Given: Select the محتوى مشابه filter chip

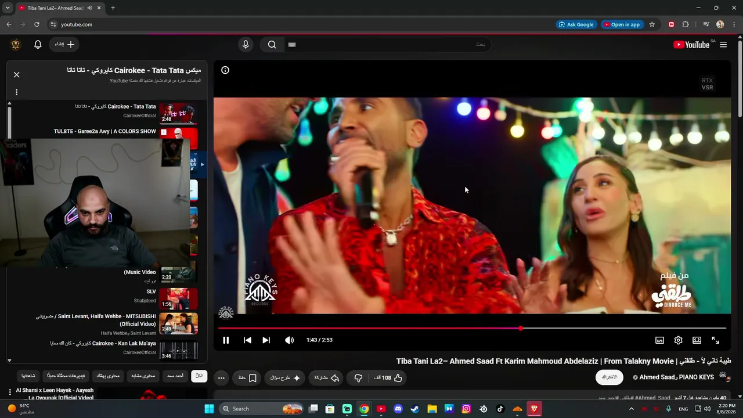Looking at the screenshot, I should coord(143,376).
